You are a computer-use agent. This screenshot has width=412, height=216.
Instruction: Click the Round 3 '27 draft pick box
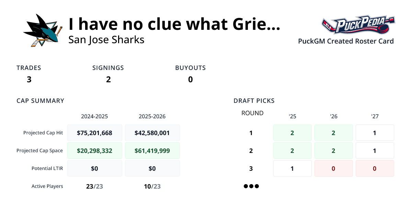click(375, 168)
